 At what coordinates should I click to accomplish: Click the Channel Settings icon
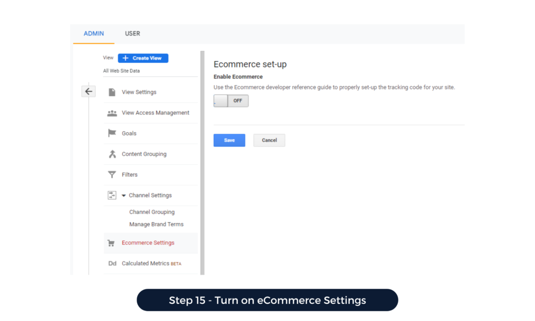tap(112, 195)
